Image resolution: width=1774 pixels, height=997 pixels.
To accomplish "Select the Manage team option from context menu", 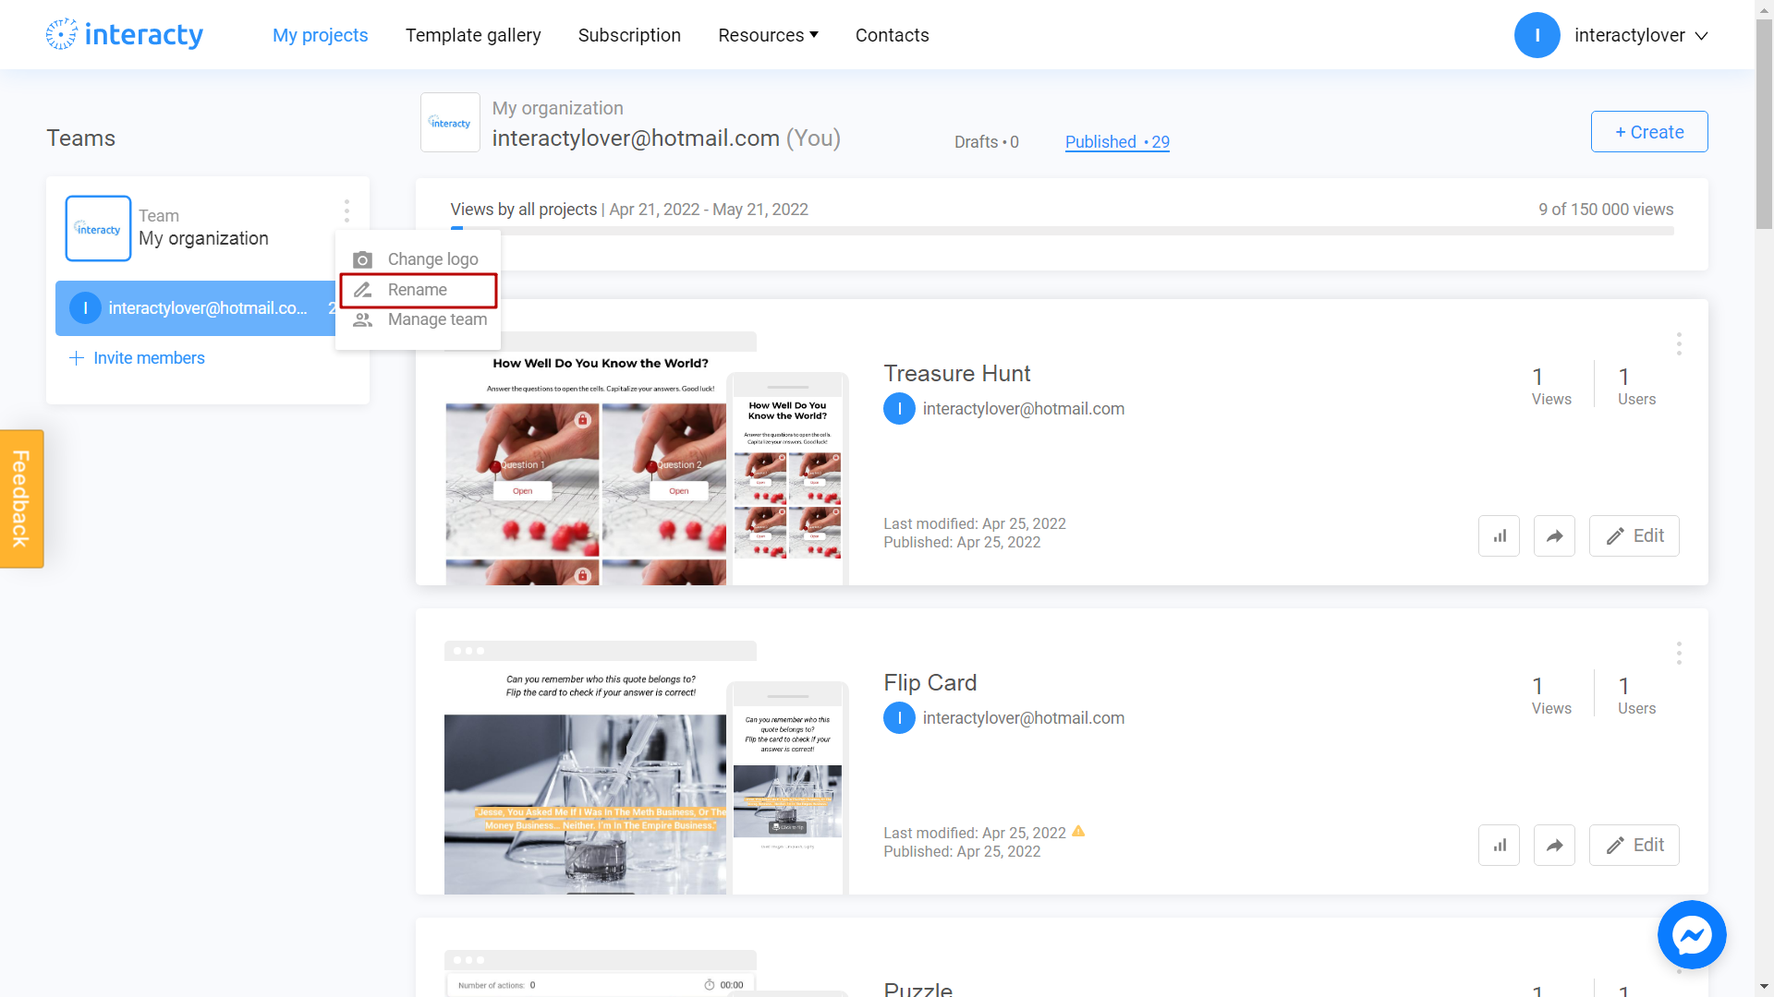I will tap(435, 318).
